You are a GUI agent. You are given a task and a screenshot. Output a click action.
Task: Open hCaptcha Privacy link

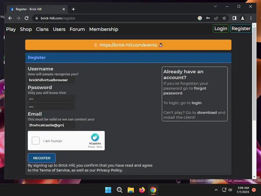click(91, 147)
